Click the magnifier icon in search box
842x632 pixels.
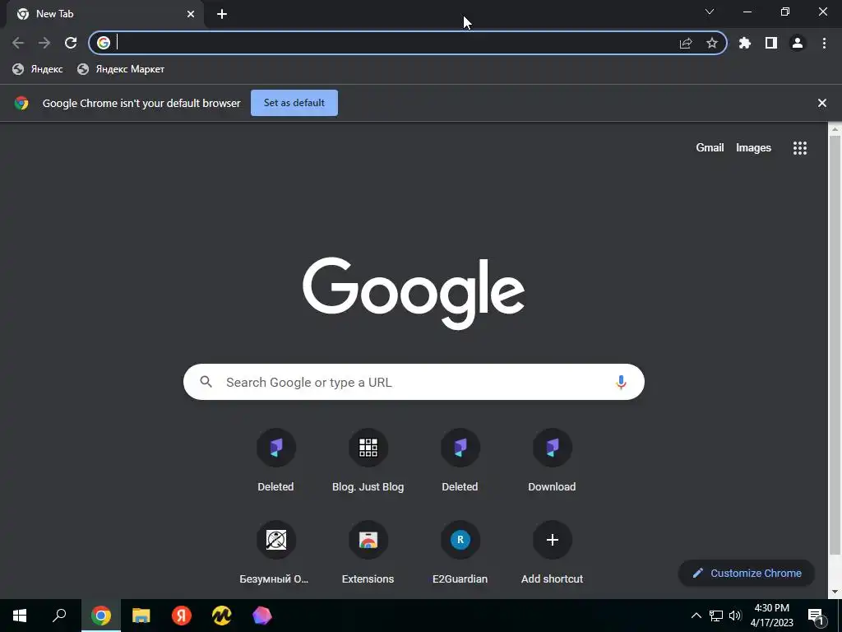[x=206, y=382]
